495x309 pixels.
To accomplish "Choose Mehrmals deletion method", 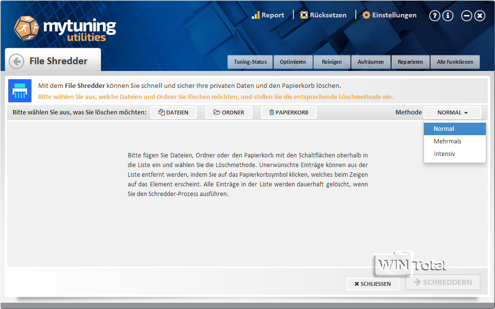I will (454, 141).
